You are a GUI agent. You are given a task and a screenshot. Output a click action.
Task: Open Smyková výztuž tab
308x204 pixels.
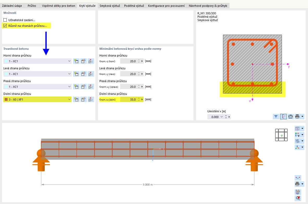tap(110, 6)
